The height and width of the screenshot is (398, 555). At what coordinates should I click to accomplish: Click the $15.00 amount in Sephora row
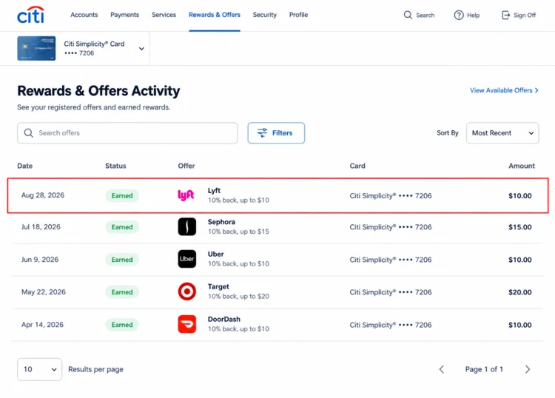pos(520,227)
